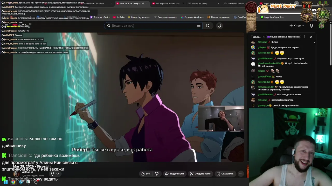The height and width of the screenshot is (186, 332).
Task: Open the notifications bell in YouTube header
Action: (x=311, y=26)
